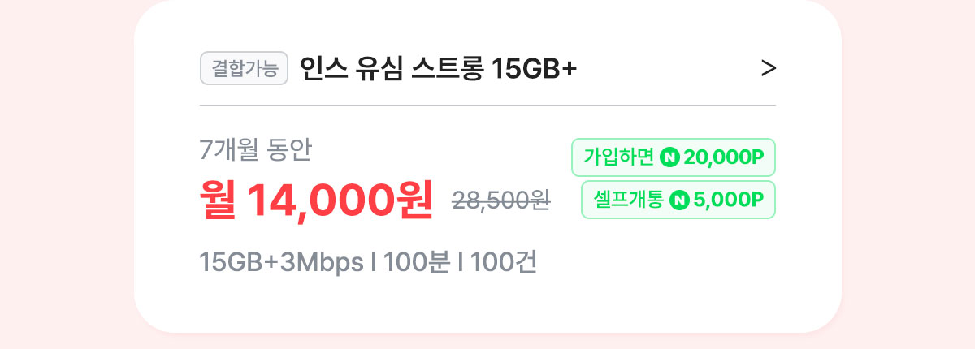Click the 15GB+3Mbps data allowance text
This screenshot has height=349, width=975.
pyautogui.click(x=282, y=264)
